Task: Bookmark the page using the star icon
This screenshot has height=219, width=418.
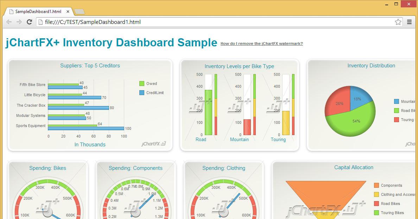Action: pos(398,22)
